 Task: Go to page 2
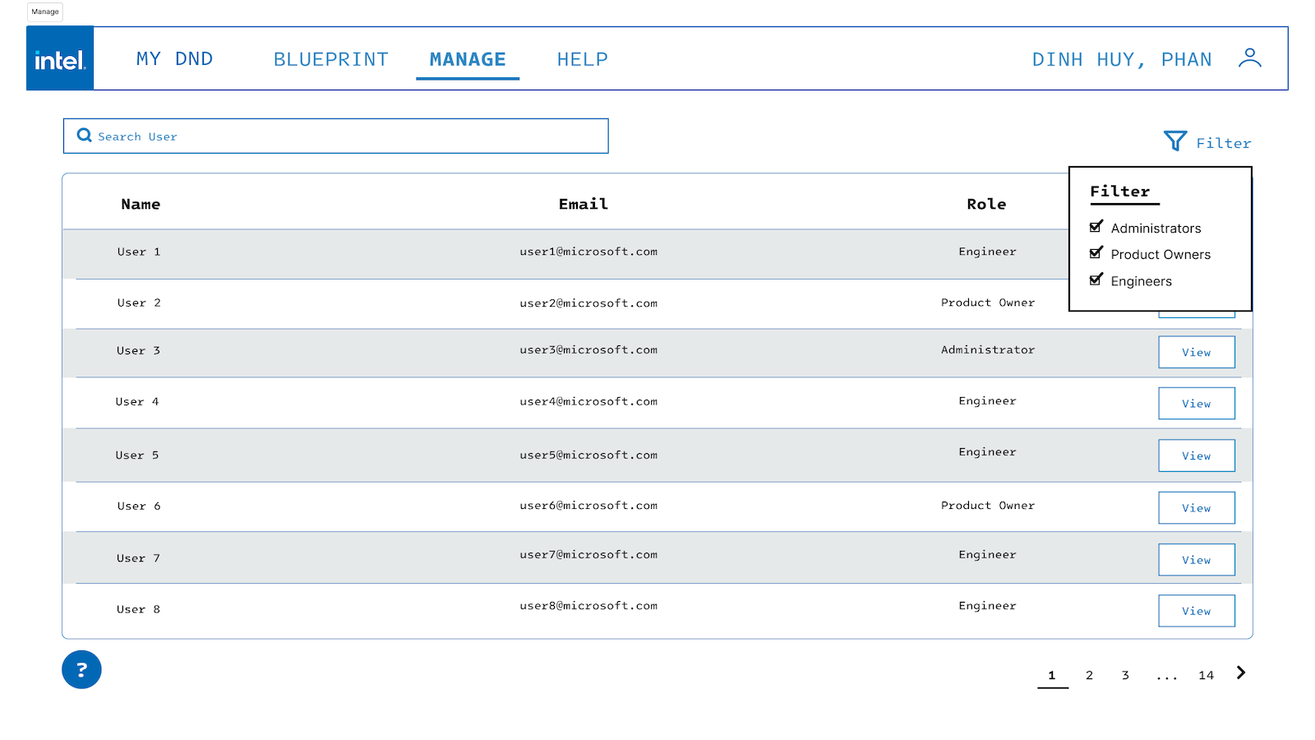[x=1089, y=675]
